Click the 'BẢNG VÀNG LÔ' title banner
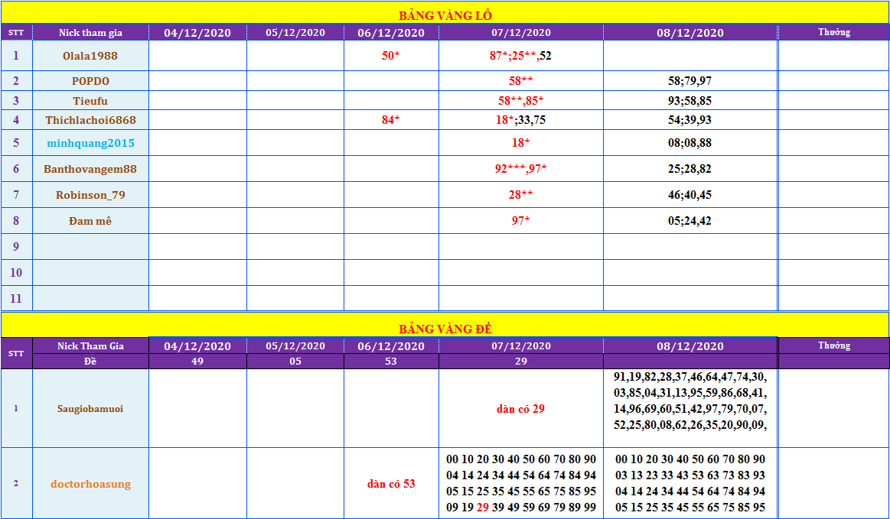The width and height of the screenshot is (890, 519). 445,12
